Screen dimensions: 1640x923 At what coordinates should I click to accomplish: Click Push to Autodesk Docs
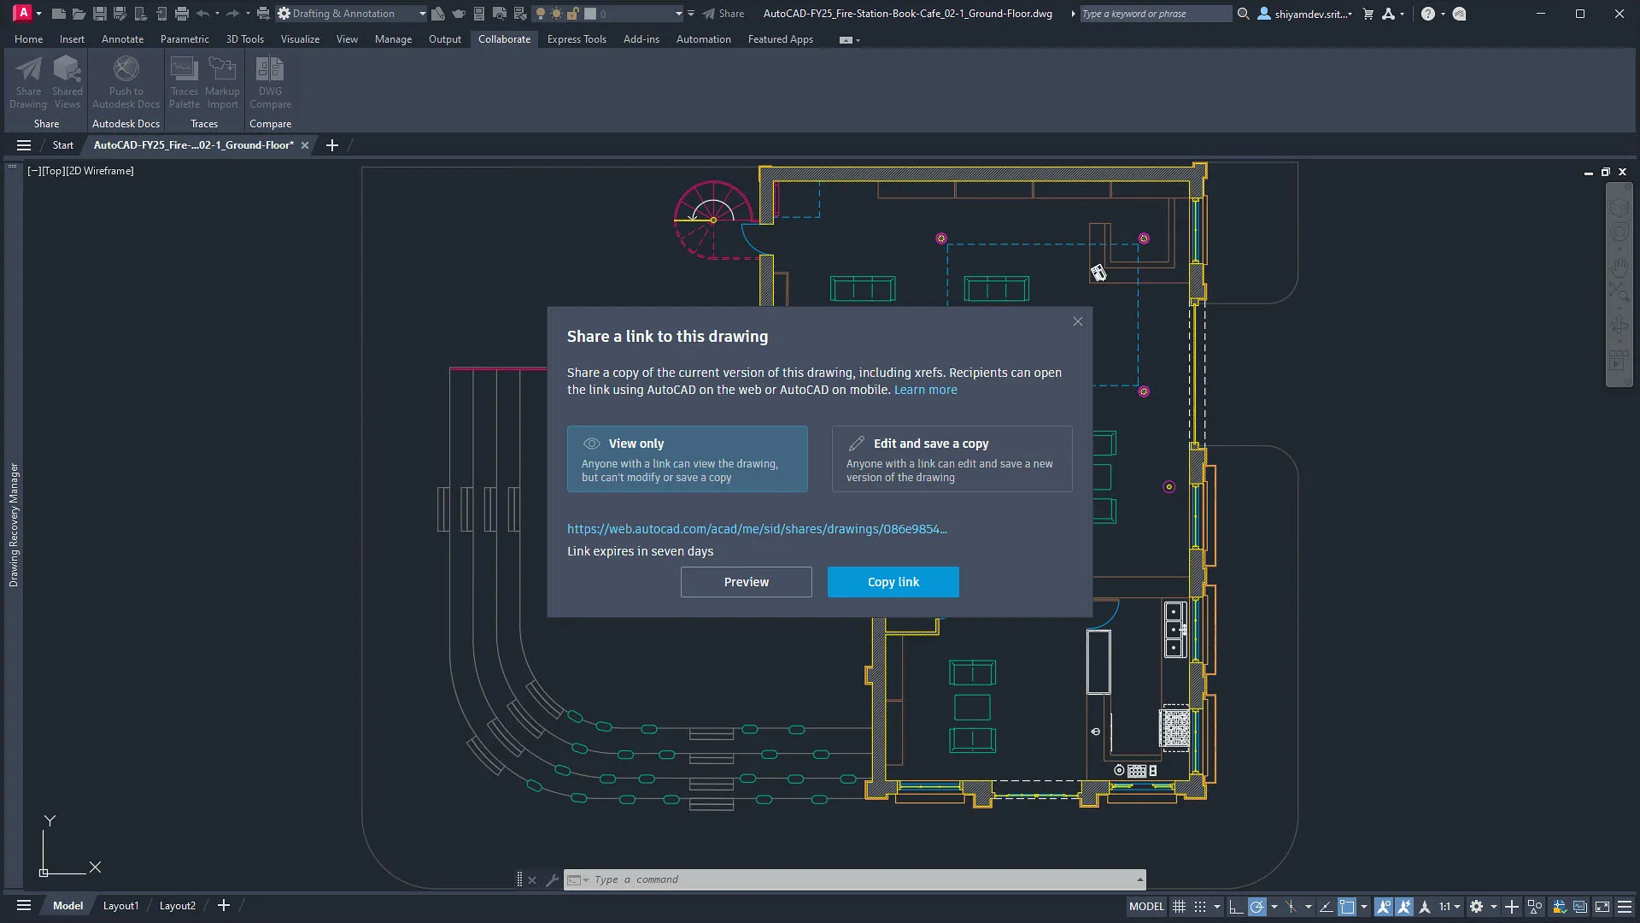point(126,81)
